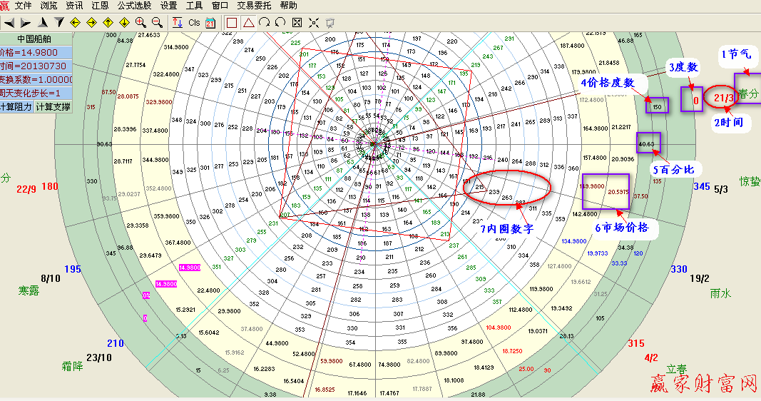
Task: Click the yellow diamond up-arrow icon
Action: coord(108,23)
